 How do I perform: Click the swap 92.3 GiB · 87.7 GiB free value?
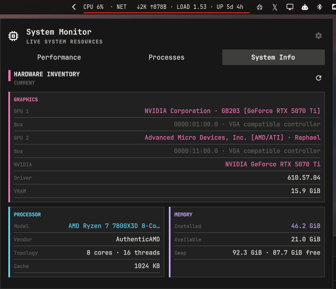pyautogui.click(x=276, y=252)
